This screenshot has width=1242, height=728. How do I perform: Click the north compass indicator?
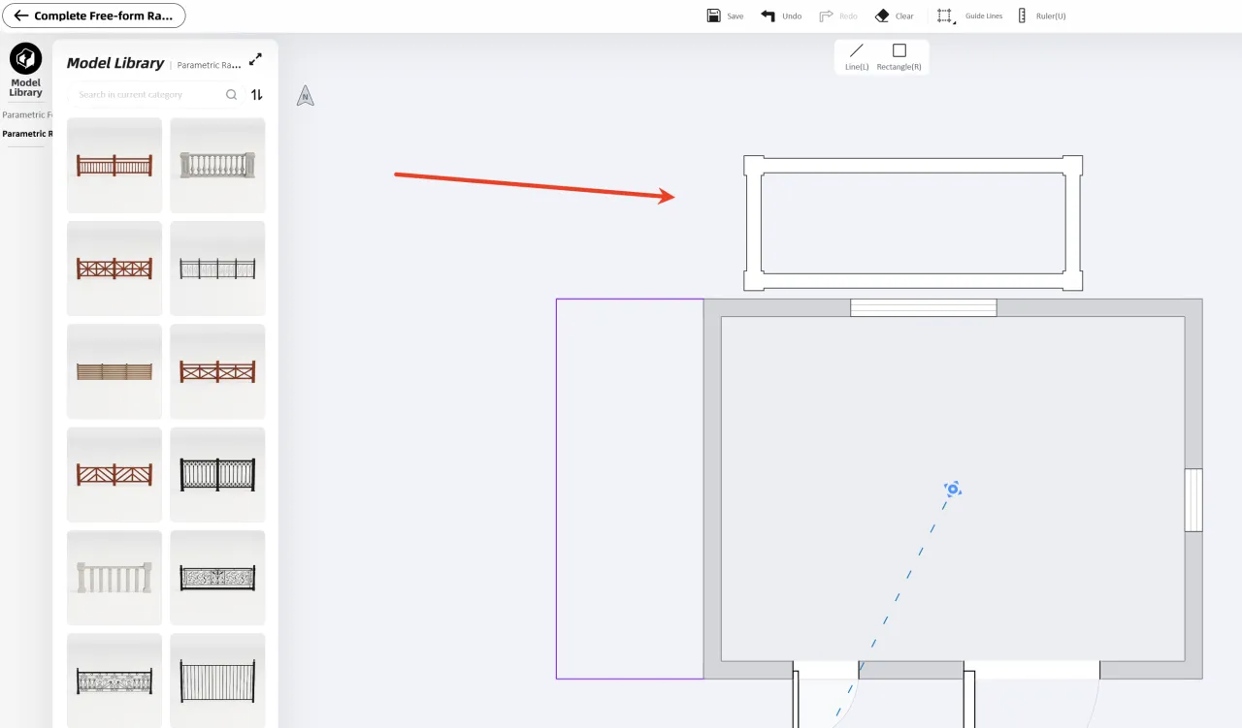pos(306,95)
